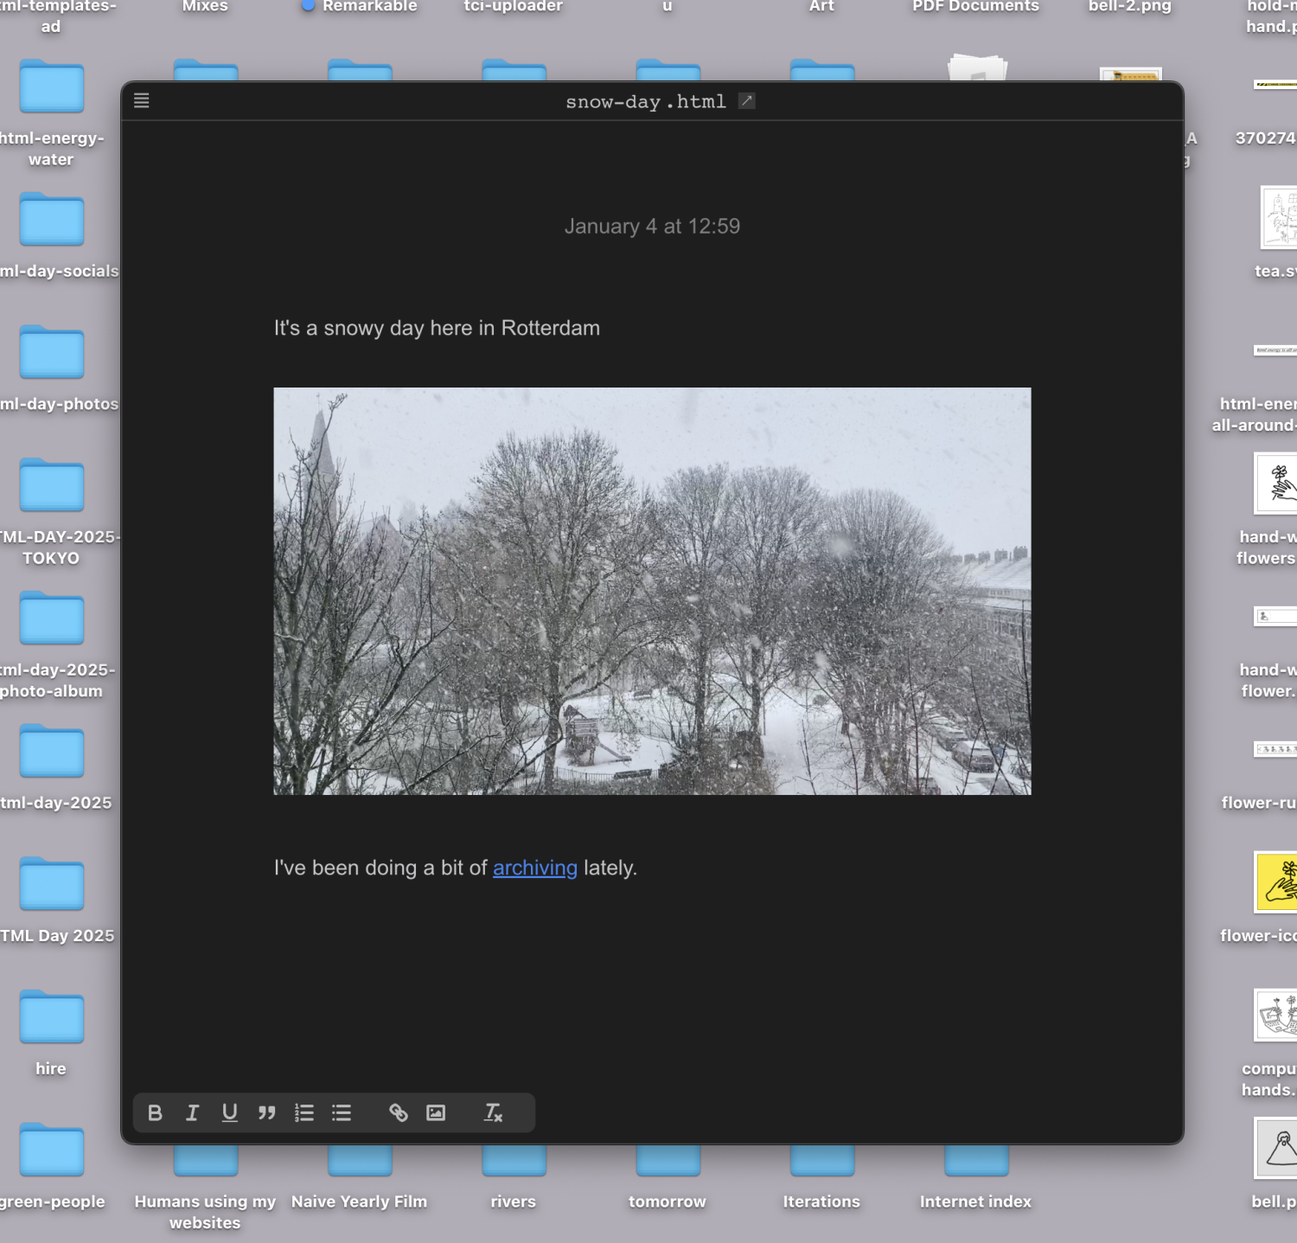Toggle bold formatting in the editor toolbar

pyautogui.click(x=155, y=1112)
